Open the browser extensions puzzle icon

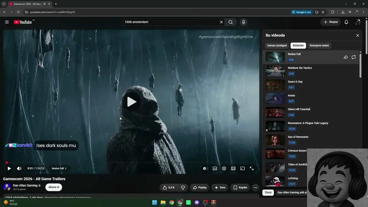click(333, 12)
